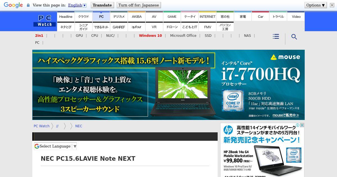Click the 2in1 topic link
The height and width of the screenshot is (177, 337).
pyautogui.click(x=39, y=36)
